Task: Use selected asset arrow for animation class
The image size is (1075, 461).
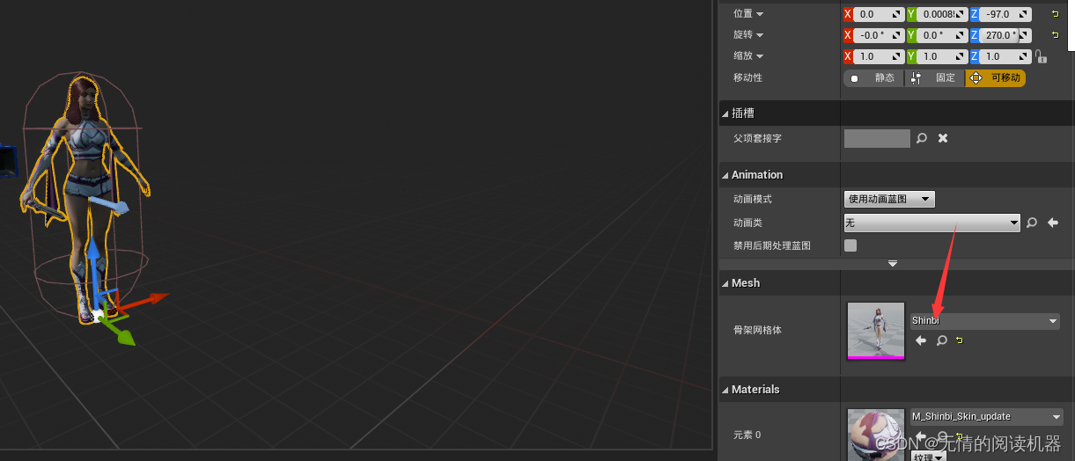Action: click(1053, 223)
